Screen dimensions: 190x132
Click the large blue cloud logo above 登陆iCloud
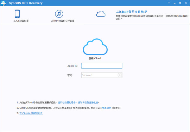click(x=95, y=47)
